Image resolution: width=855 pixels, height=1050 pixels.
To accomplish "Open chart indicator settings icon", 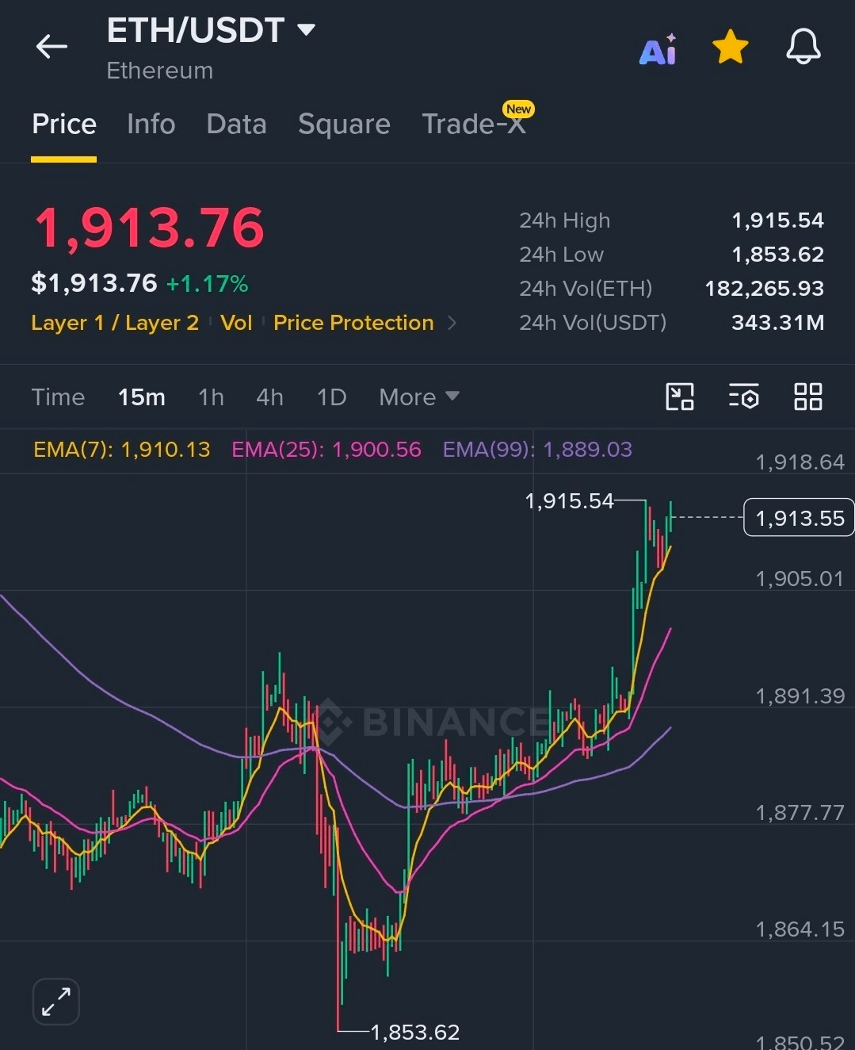I will (743, 397).
